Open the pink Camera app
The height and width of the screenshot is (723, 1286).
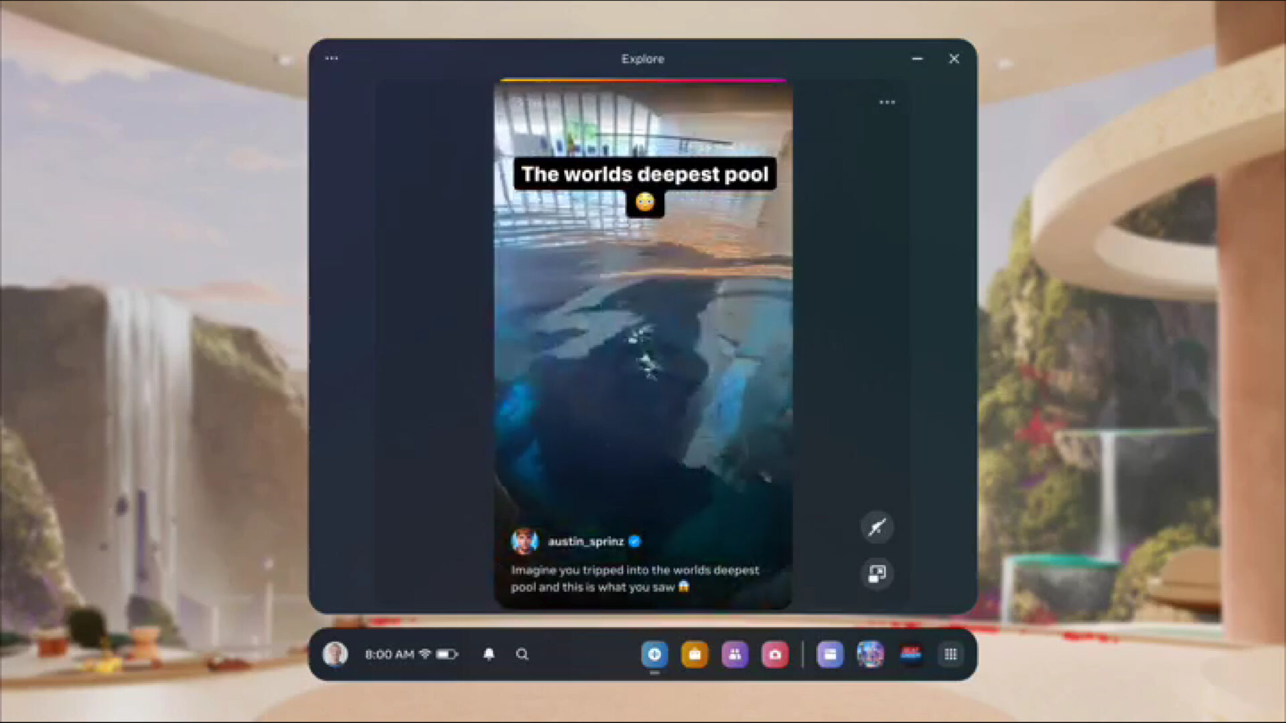(x=775, y=654)
